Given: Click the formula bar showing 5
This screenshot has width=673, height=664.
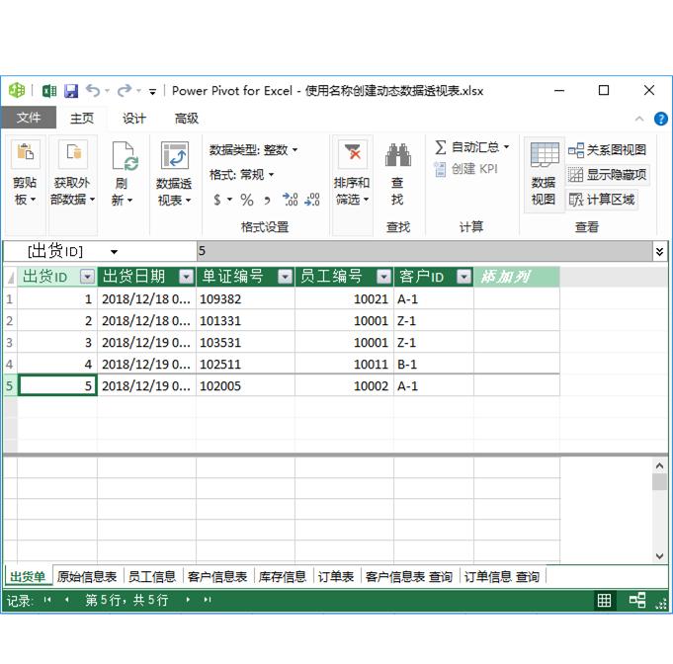Looking at the screenshot, I should (x=425, y=251).
